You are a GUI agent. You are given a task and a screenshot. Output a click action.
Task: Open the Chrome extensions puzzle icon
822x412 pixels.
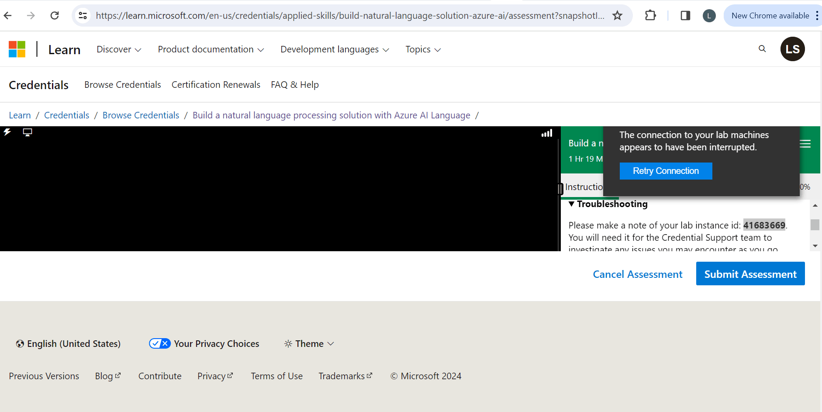coord(650,16)
